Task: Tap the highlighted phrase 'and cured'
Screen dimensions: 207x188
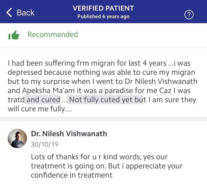Action: pos(43,100)
